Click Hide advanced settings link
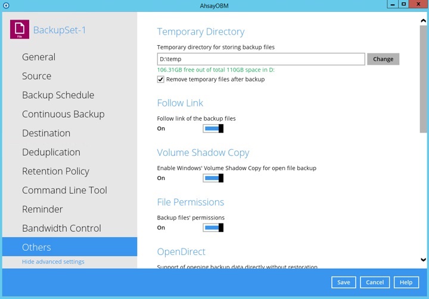The image size is (429, 299). (53, 262)
